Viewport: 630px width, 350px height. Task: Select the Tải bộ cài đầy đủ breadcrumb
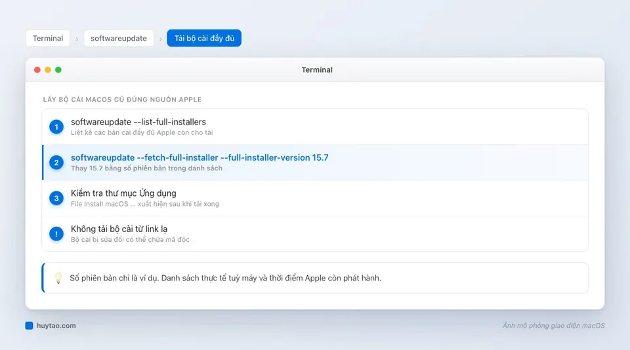(x=204, y=38)
